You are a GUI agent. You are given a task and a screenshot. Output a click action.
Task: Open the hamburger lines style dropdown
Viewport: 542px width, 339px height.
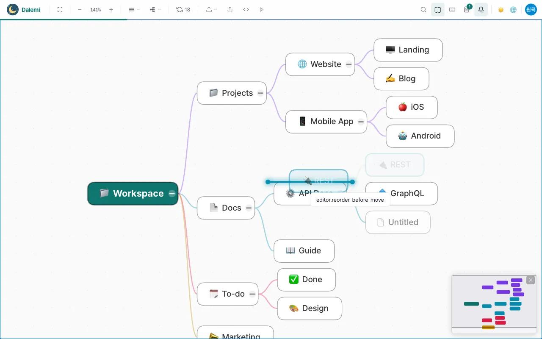(x=134, y=9)
